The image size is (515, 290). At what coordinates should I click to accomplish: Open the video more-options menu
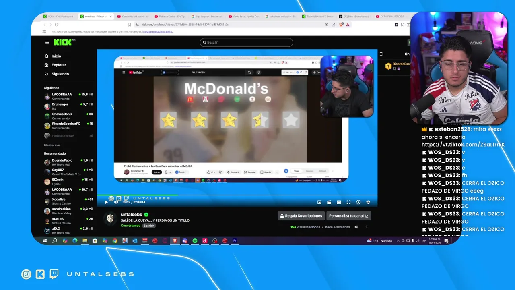367,227
